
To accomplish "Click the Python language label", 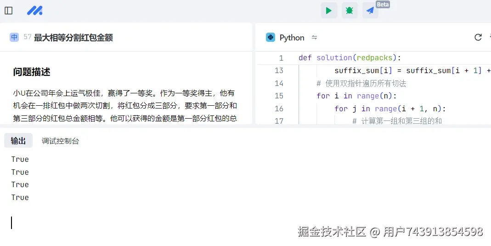I will pos(292,38).
